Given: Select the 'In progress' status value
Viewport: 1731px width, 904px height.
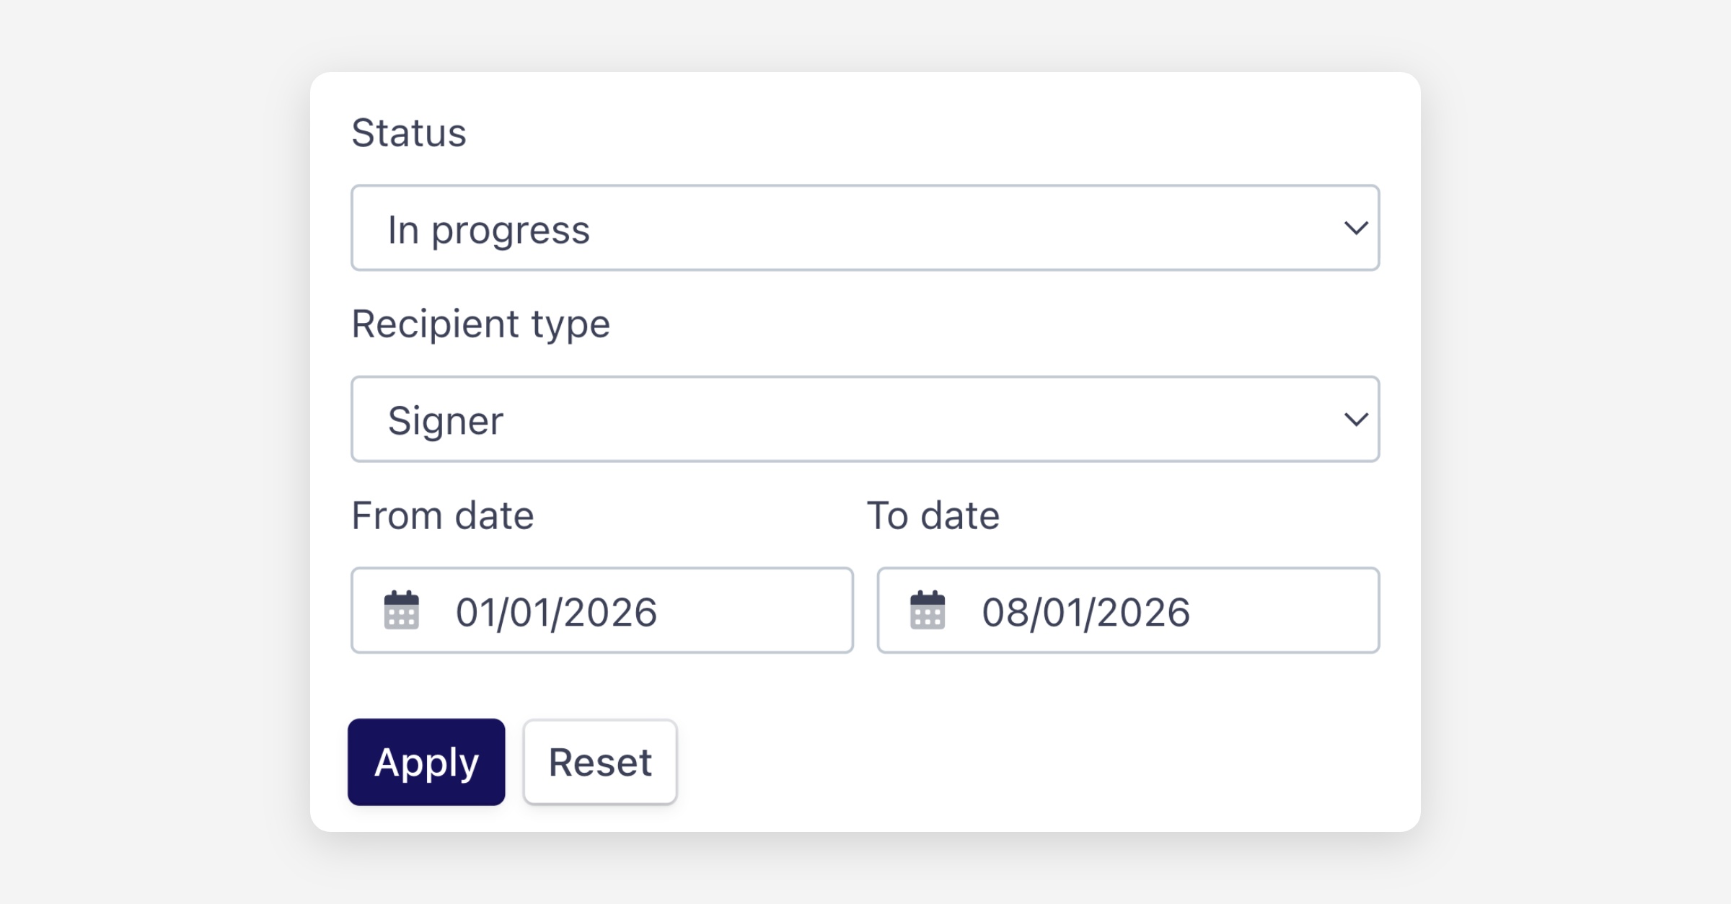Looking at the screenshot, I should coord(489,230).
